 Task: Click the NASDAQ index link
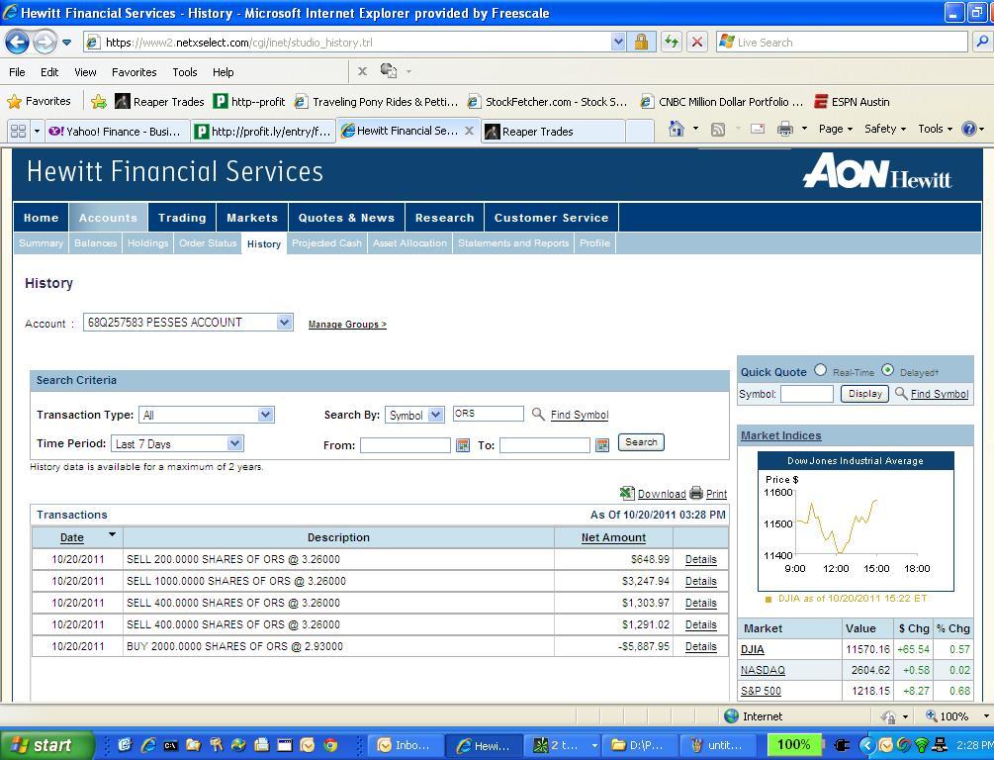coord(763,670)
